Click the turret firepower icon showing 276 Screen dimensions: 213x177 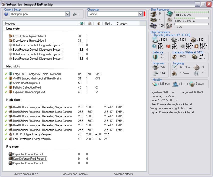(155, 67)
